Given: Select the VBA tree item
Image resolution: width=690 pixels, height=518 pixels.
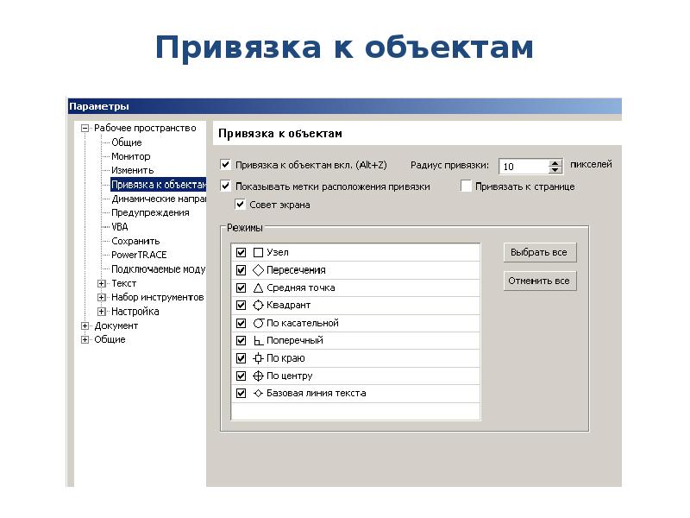Looking at the screenshot, I should pos(120,227).
